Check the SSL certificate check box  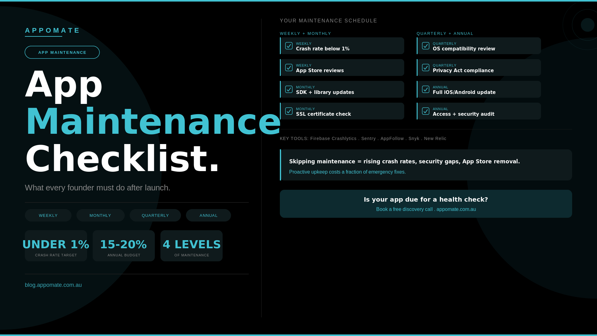click(289, 111)
